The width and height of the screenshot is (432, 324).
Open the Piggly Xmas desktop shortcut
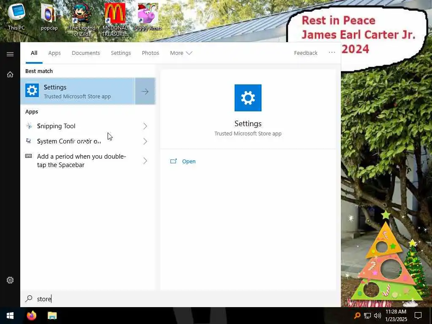148,16
